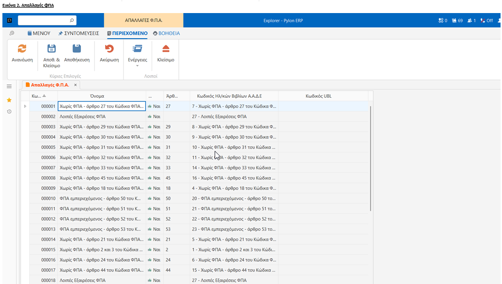The image size is (502, 284).
Task: Toggle the Ναι flag for row 000001
Action: (154, 106)
